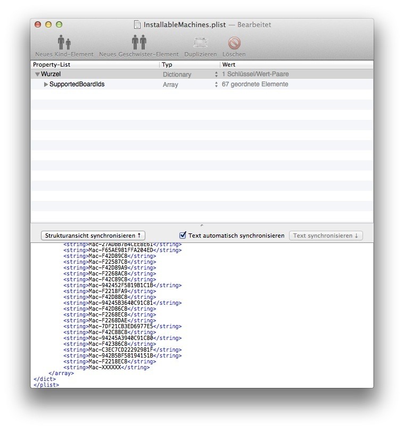404x430 pixels.
Task: Click the Dictionary type cell of Wurzel
Action: [177, 74]
